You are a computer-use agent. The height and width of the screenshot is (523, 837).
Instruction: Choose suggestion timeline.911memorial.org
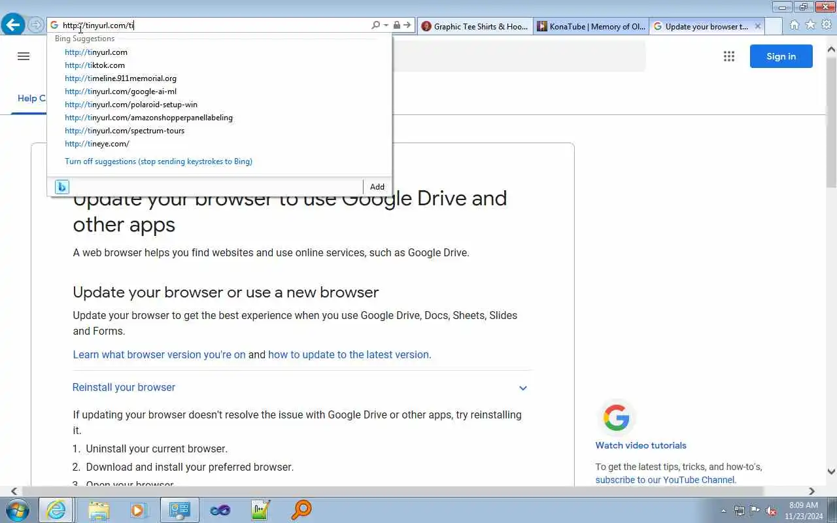(x=120, y=78)
